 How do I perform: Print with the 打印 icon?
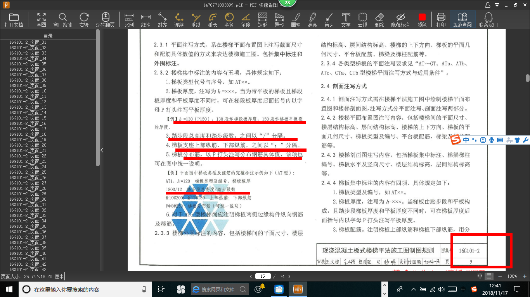tap(441, 20)
